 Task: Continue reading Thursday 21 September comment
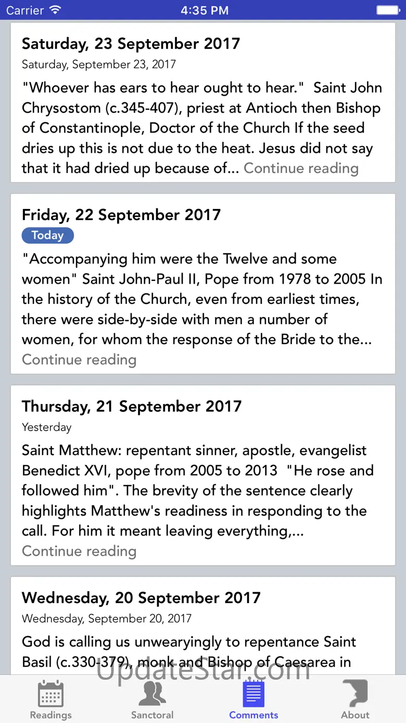79,551
